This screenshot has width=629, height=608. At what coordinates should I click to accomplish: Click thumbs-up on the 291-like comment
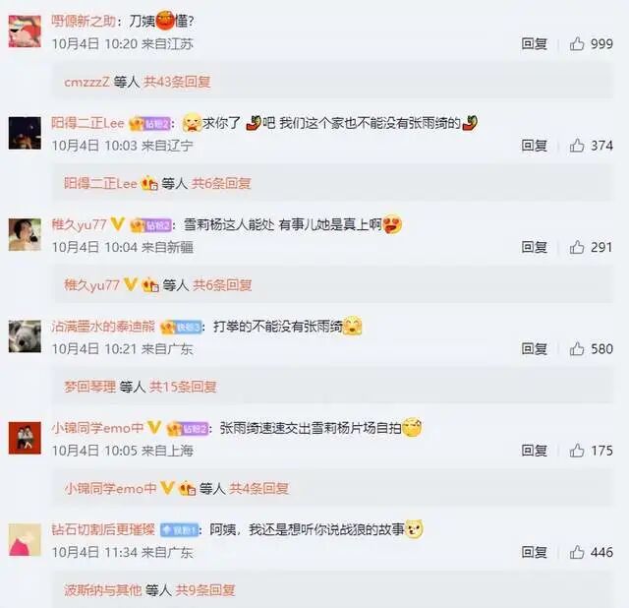577,247
